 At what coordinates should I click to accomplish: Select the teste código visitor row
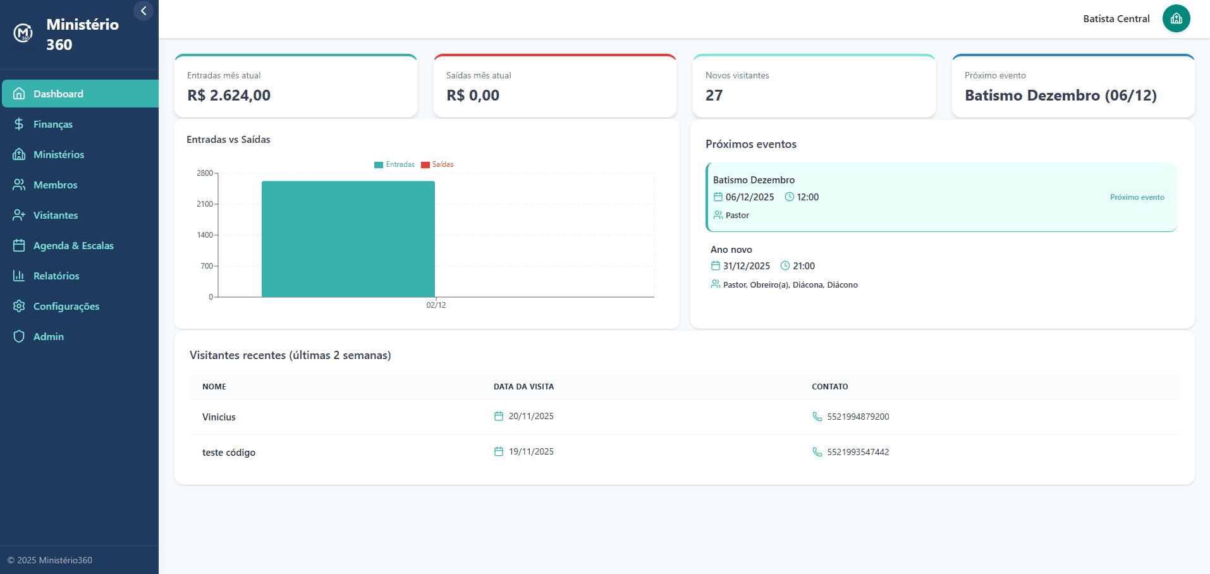228,452
